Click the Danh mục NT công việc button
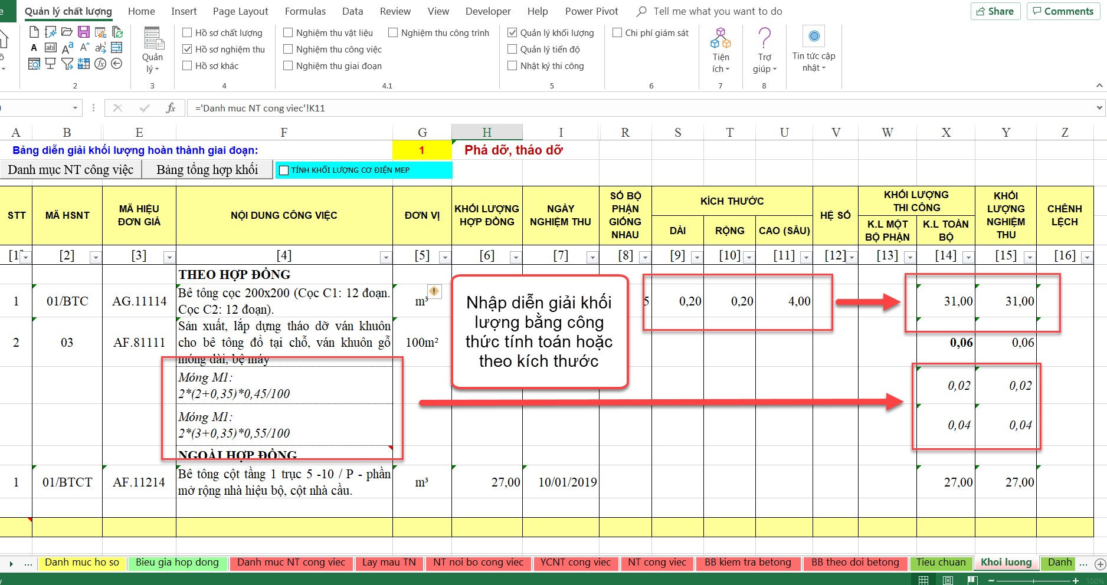Screen dimensions: 1107x585 (x=71, y=170)
